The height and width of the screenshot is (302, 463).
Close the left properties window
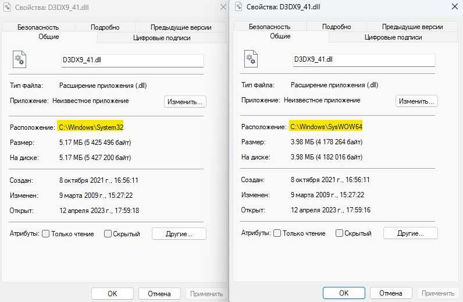point(223,7)
